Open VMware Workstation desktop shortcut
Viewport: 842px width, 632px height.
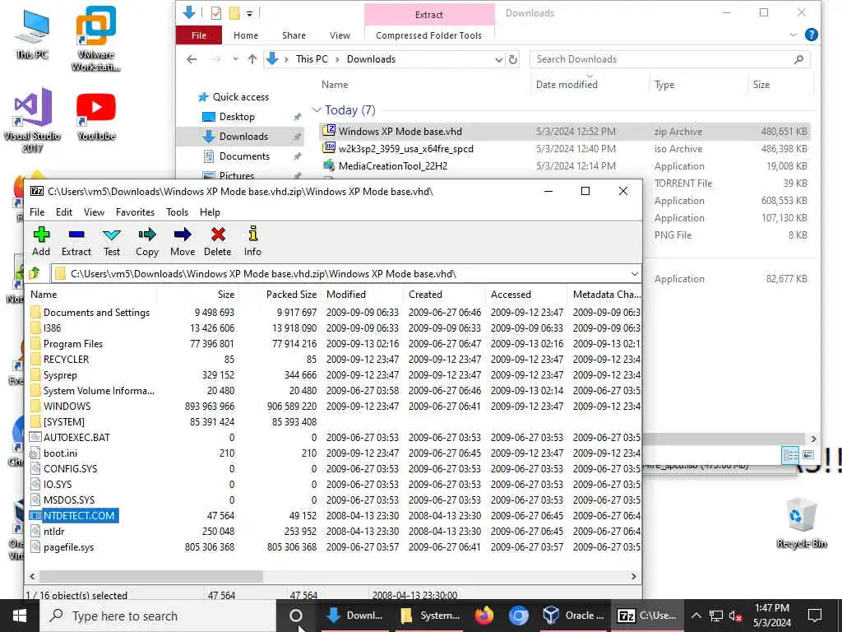95,39
